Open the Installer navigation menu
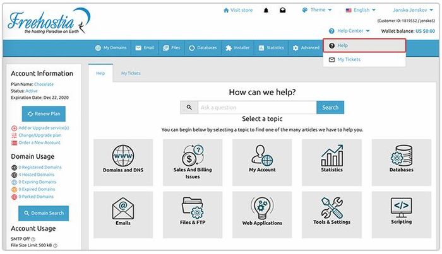 [237, 48]
